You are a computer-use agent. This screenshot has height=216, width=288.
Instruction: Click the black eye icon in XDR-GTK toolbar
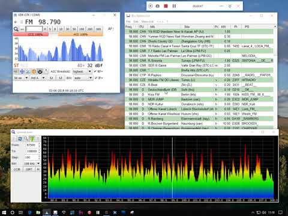[40, 71]
